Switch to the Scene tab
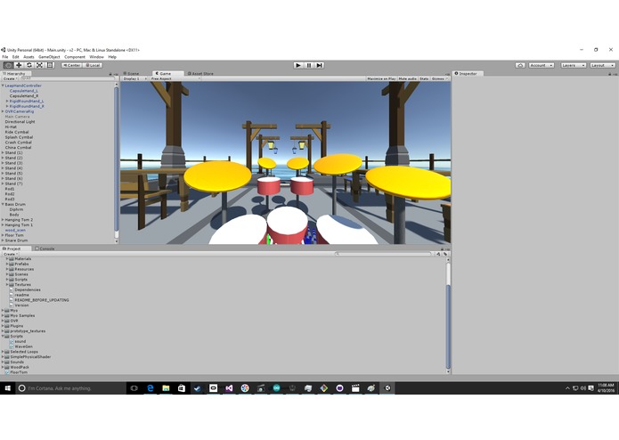This screenshot has height=440, width=619. point(131,74)
